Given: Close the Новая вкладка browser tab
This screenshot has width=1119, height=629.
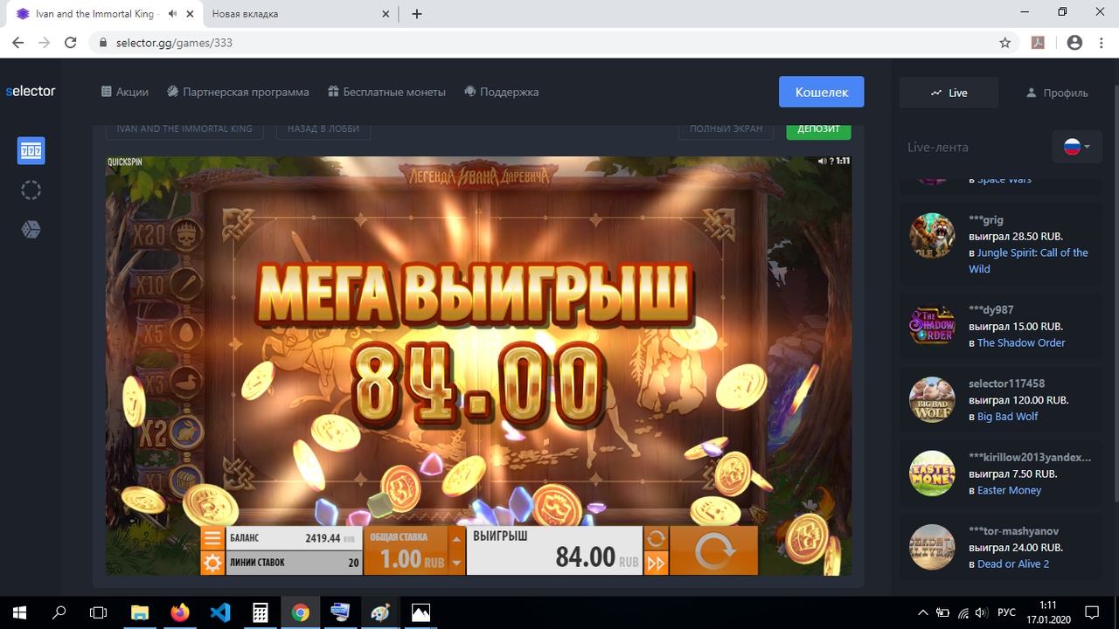Looking at the screenshot, I should click(x=385, y=14).
